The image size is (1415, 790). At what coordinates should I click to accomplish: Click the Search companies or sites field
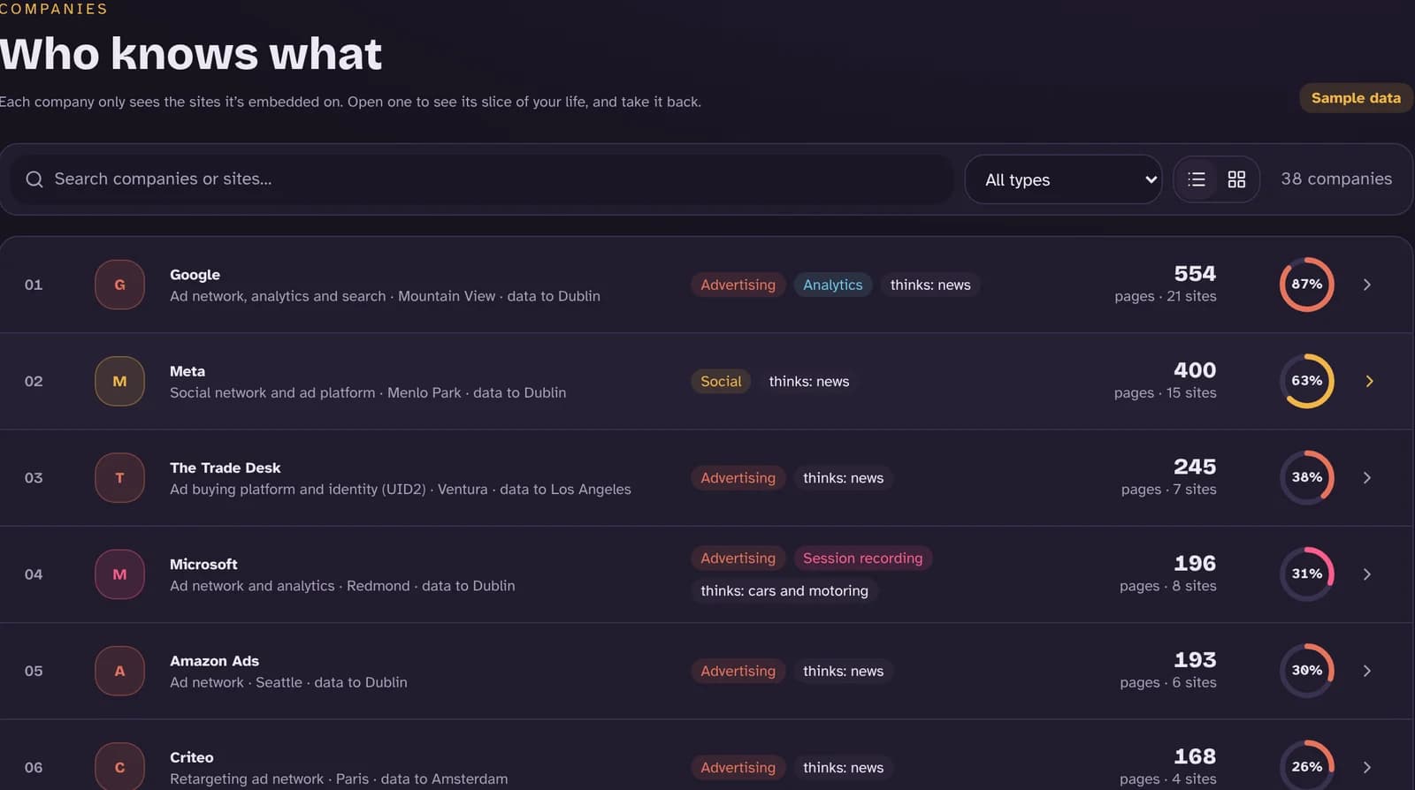(482, 179)
